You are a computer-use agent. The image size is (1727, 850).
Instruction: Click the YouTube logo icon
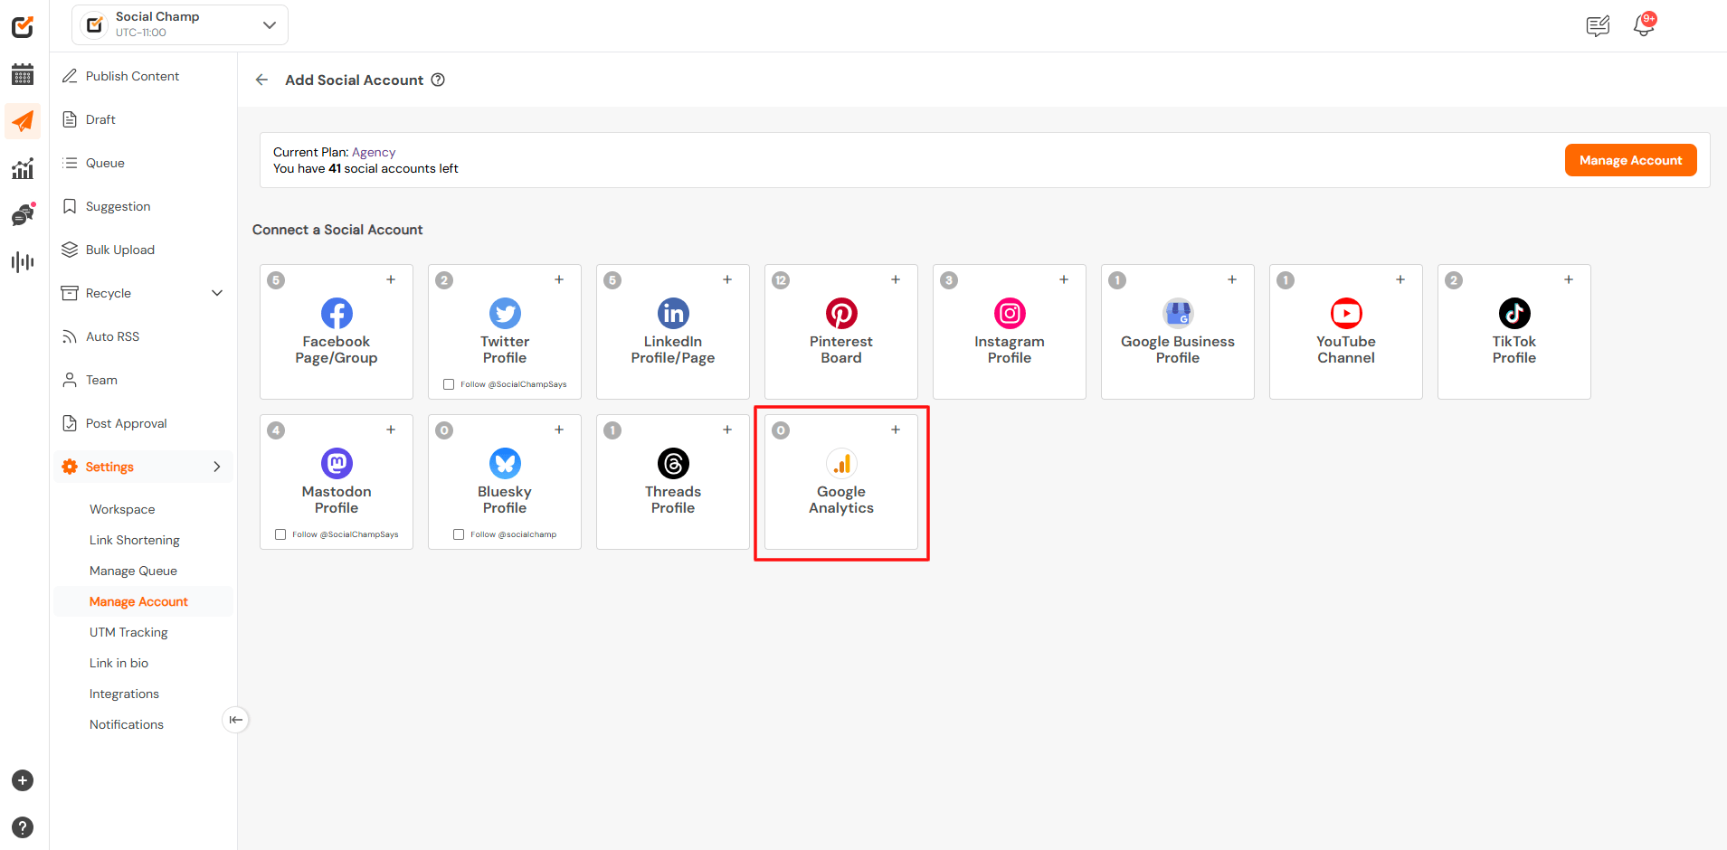tap(1346, 314)
